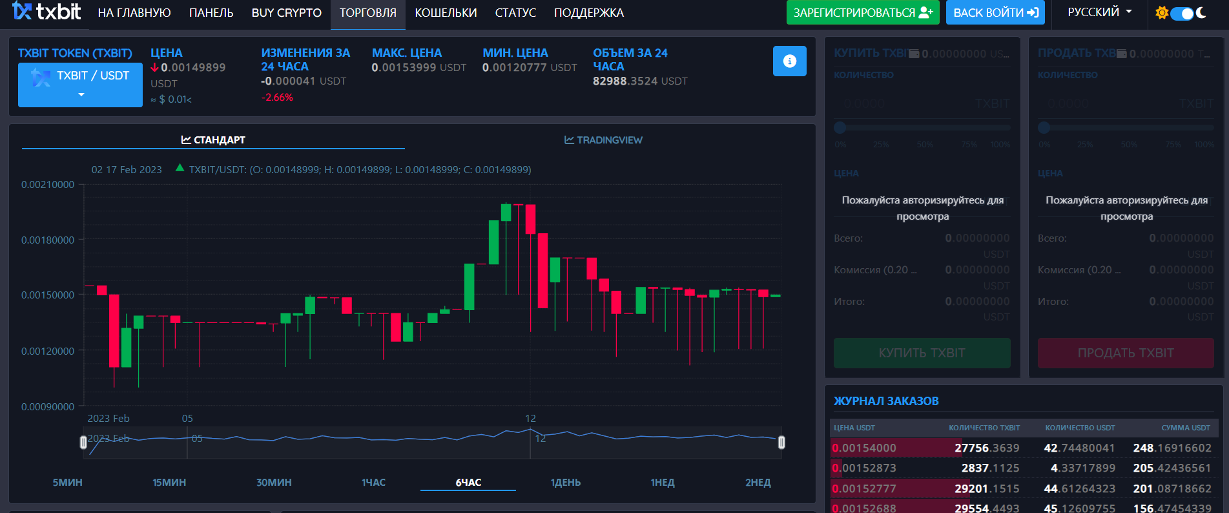
Task: Open ПАНЕЛЬ menu item
Action: click(x=211, y=13)
